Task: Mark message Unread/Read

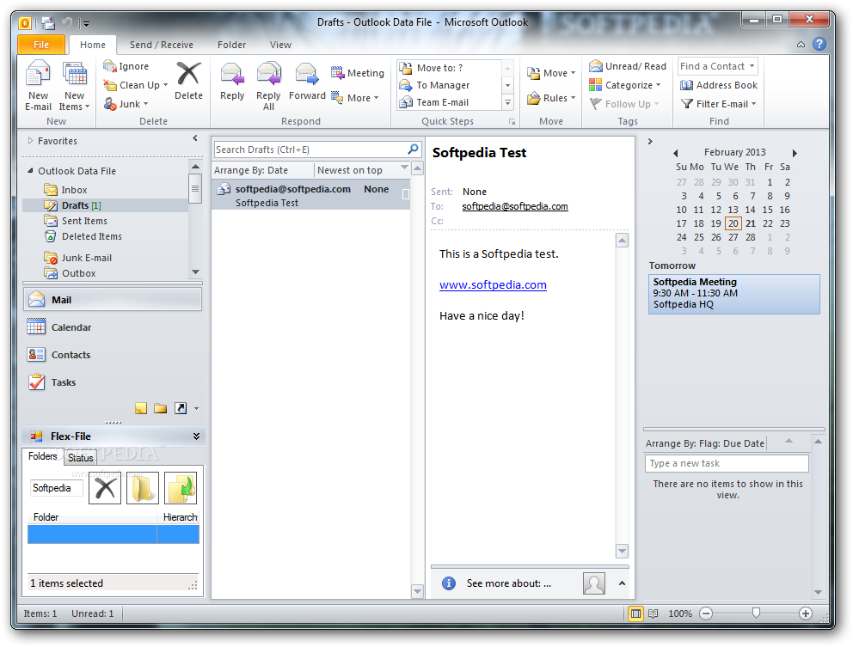Action: (627, 66)
